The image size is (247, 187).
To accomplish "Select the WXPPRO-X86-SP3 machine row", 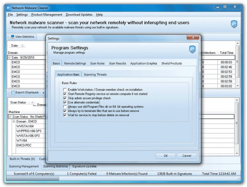I will pos(30,131).
